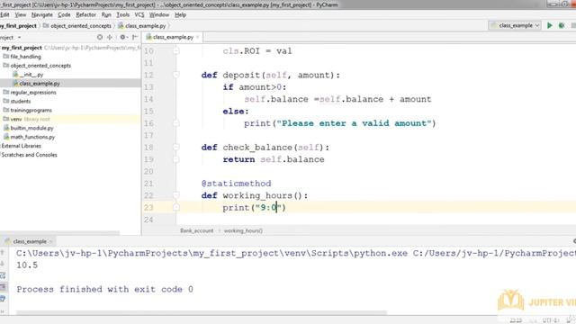Click line number 23 in the gutter
576x324 pixels.
click(x=148, y=208)
